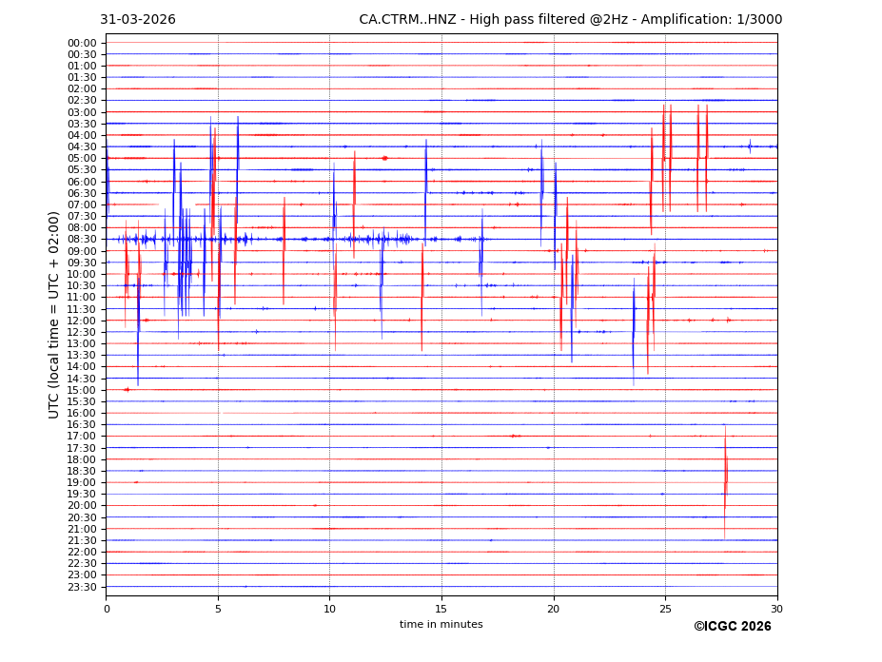The height and width of the screenshot is (662, 882).
Task: Select the 08:30 time row label
Action: (82, 240)
